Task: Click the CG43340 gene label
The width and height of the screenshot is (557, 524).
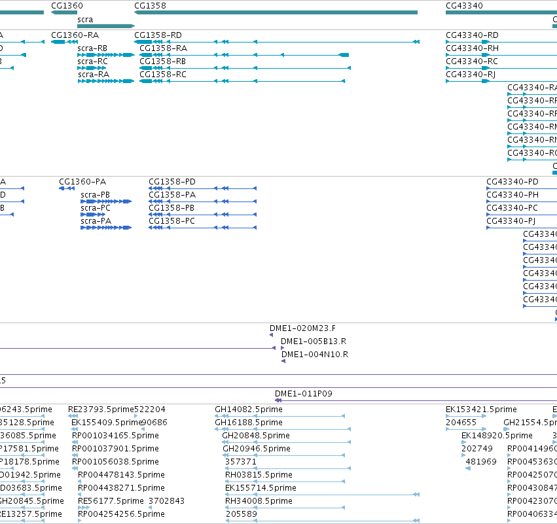Action: (x=464, y=6)
